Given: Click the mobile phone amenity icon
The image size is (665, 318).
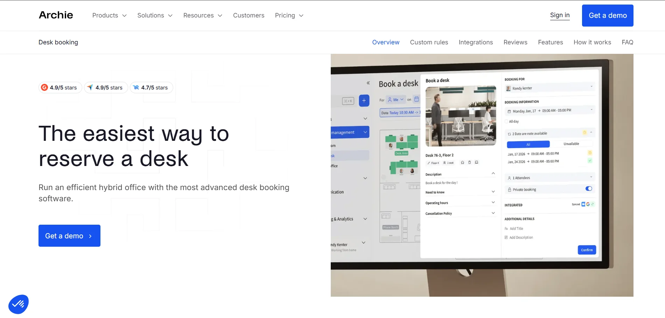Looking at the screenshot, I should coord(470,162).
